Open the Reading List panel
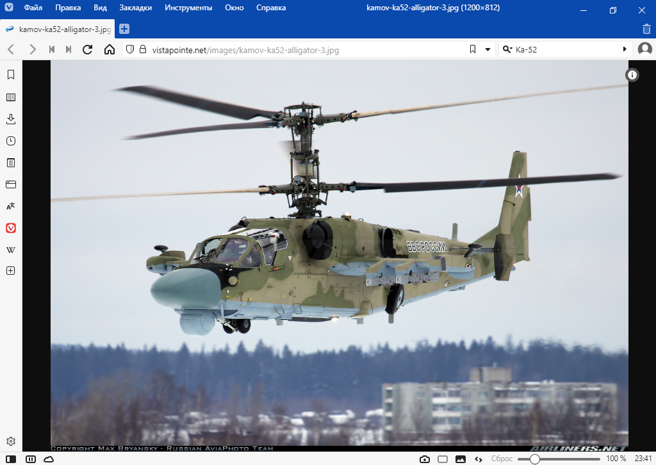Image resolution: width=656 pixels, height=465 pixels. (11, 97)
